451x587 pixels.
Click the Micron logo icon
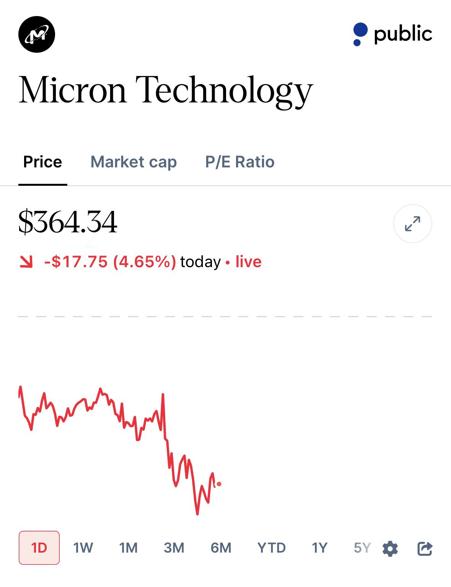pyautogui.click(x=37, y=34)
